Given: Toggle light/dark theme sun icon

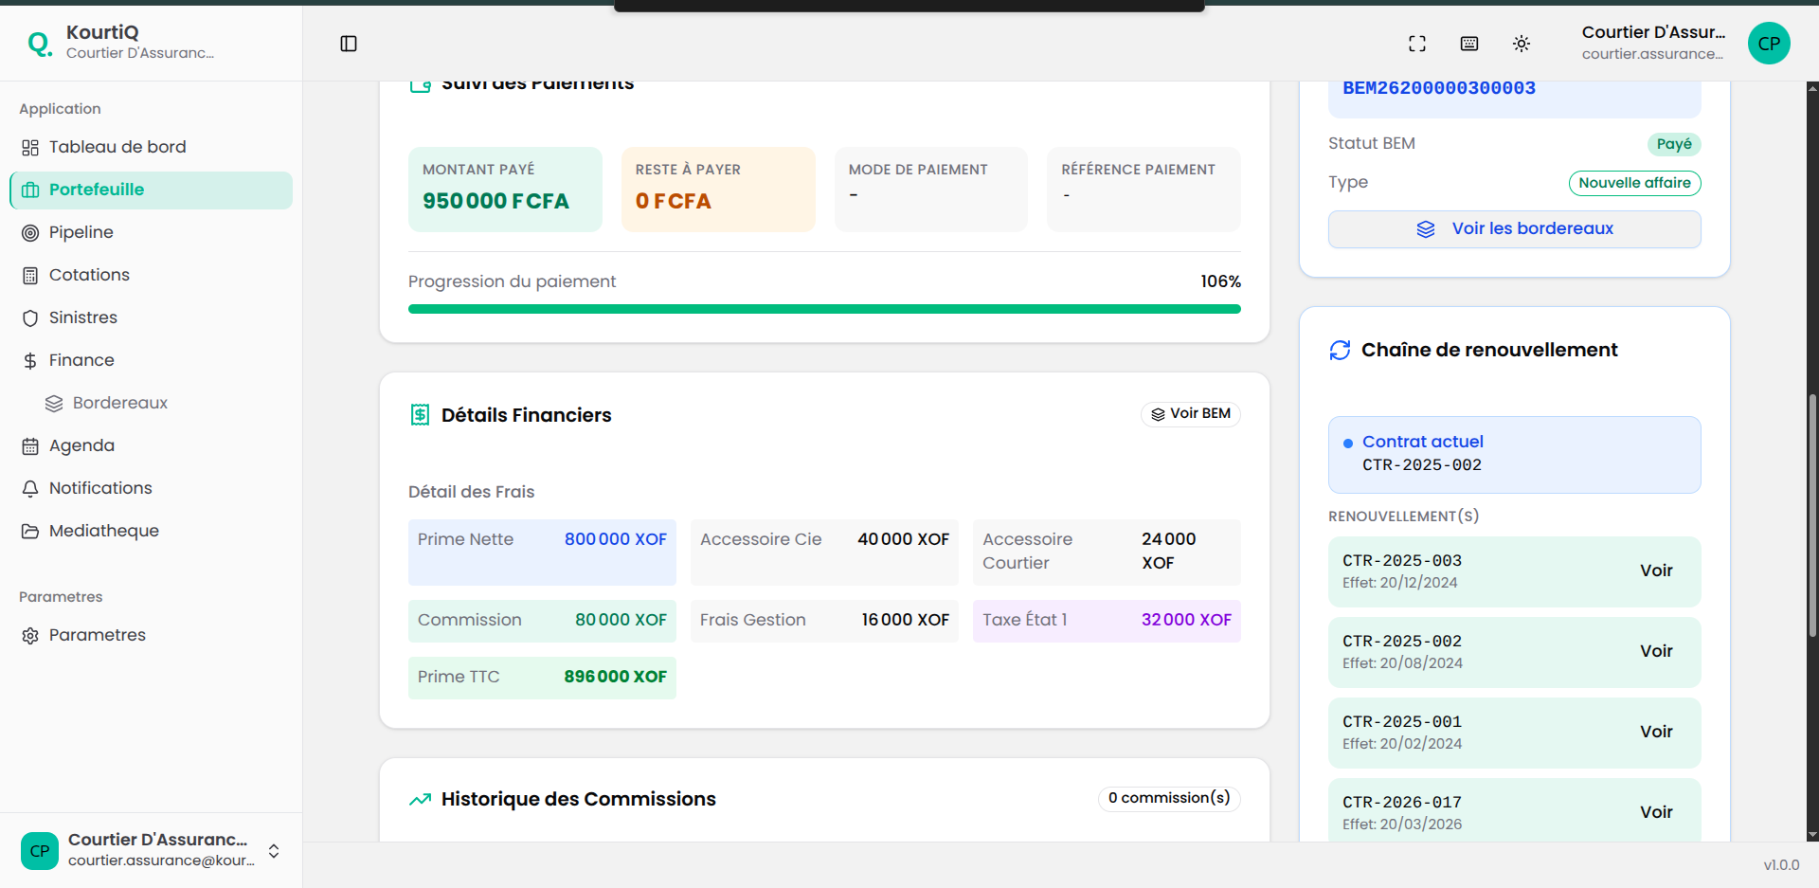Looking at the screenshot, I should (1521, 44).
